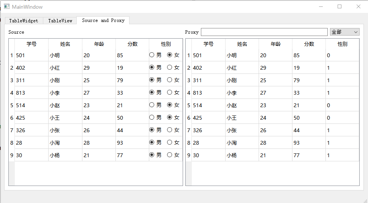Click the 年龄 column header in Source table
The height and width of the screenshot is (203, 368).
99,44
